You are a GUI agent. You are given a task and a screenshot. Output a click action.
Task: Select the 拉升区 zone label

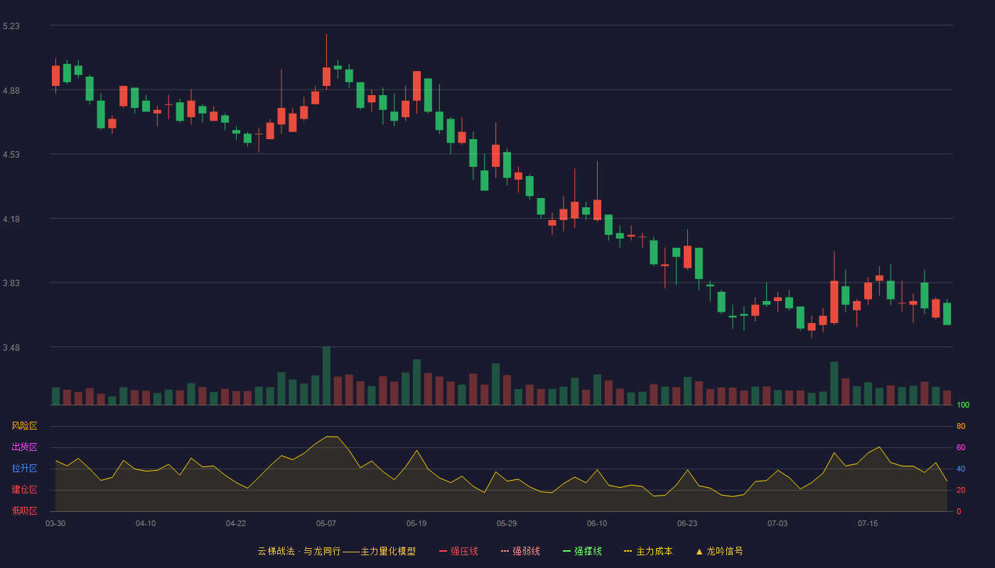point(24,469)
